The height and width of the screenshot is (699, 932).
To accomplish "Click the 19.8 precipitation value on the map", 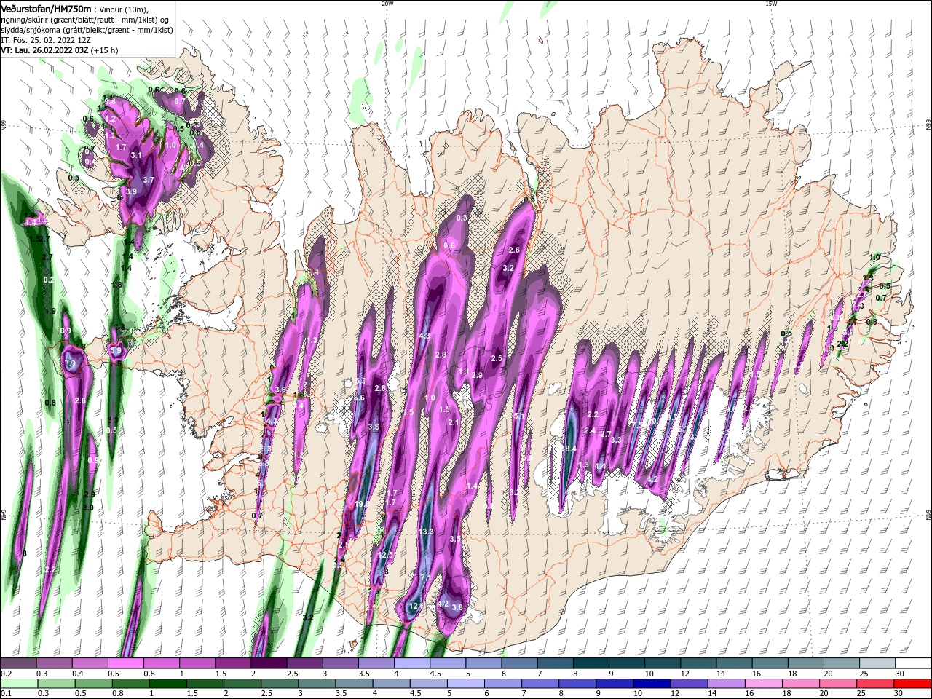I will tap(362, 504).
